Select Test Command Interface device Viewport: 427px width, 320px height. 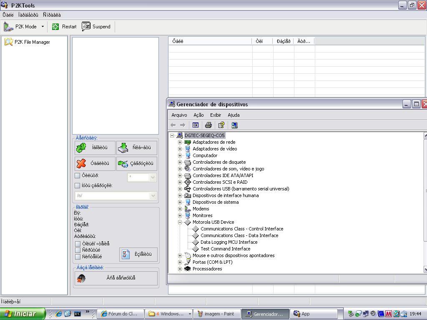pyautogui.click(x=225, y=249)
